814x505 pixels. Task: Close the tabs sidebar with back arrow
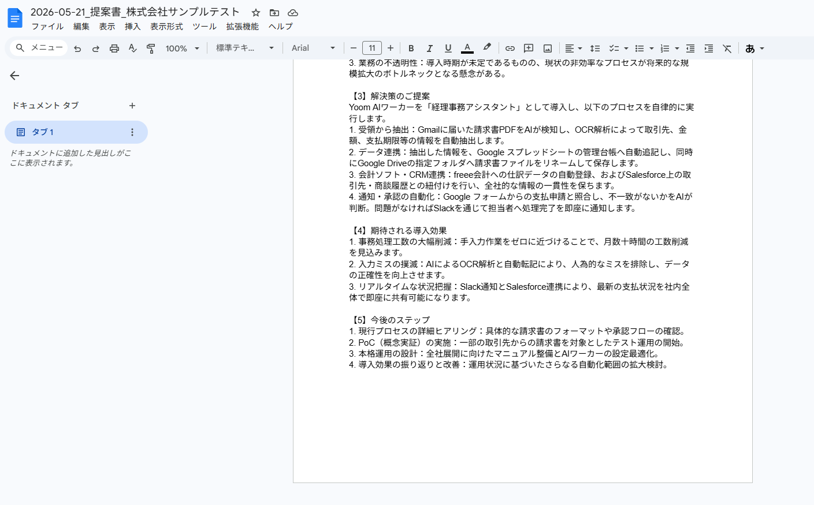[x=14, y=76]
